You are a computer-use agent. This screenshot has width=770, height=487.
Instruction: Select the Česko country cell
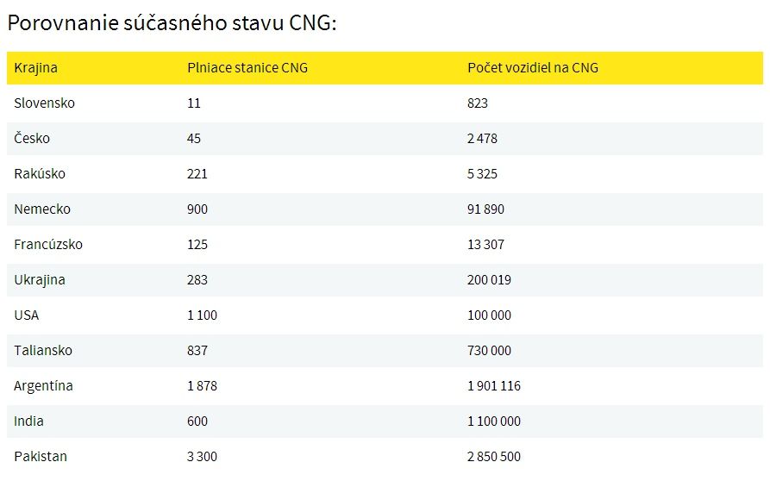tap(32, 139)
